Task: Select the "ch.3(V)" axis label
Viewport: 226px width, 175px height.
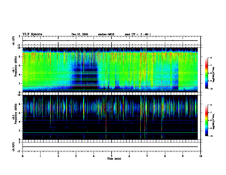Action: pyautogui.click(x=14, y=147)
